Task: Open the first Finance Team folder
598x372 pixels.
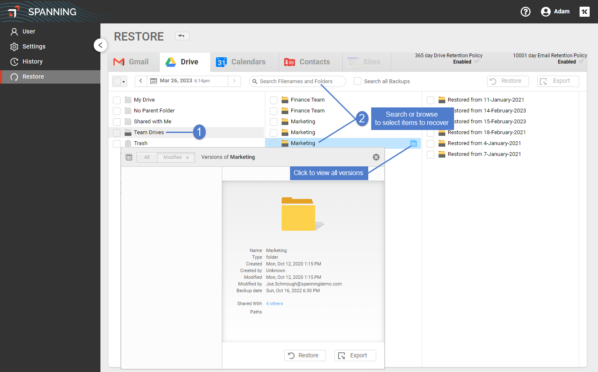Action: click(308, 100)
